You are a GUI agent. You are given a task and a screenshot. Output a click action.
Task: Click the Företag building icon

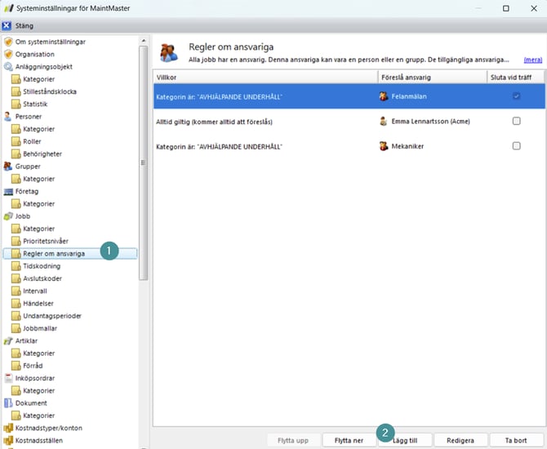[x=8, y=192]
